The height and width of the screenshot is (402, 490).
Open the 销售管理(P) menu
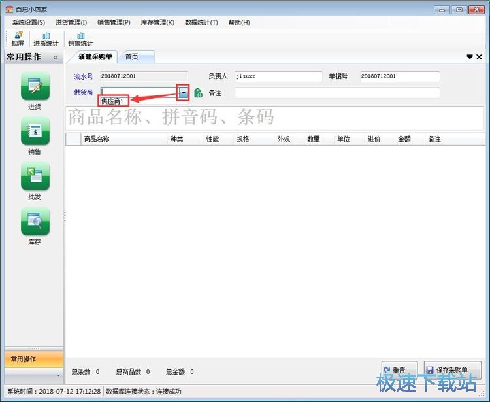(114, 22)
